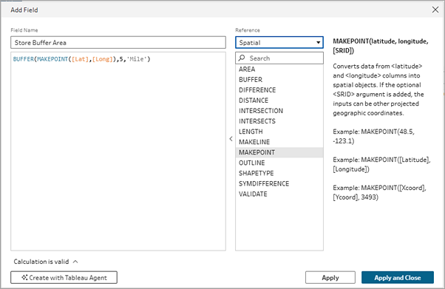
Task: Select BUFFER from the function list
Action: [x=279, y=80]
